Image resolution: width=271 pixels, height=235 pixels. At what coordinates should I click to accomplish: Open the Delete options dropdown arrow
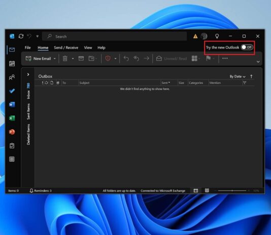73,58
